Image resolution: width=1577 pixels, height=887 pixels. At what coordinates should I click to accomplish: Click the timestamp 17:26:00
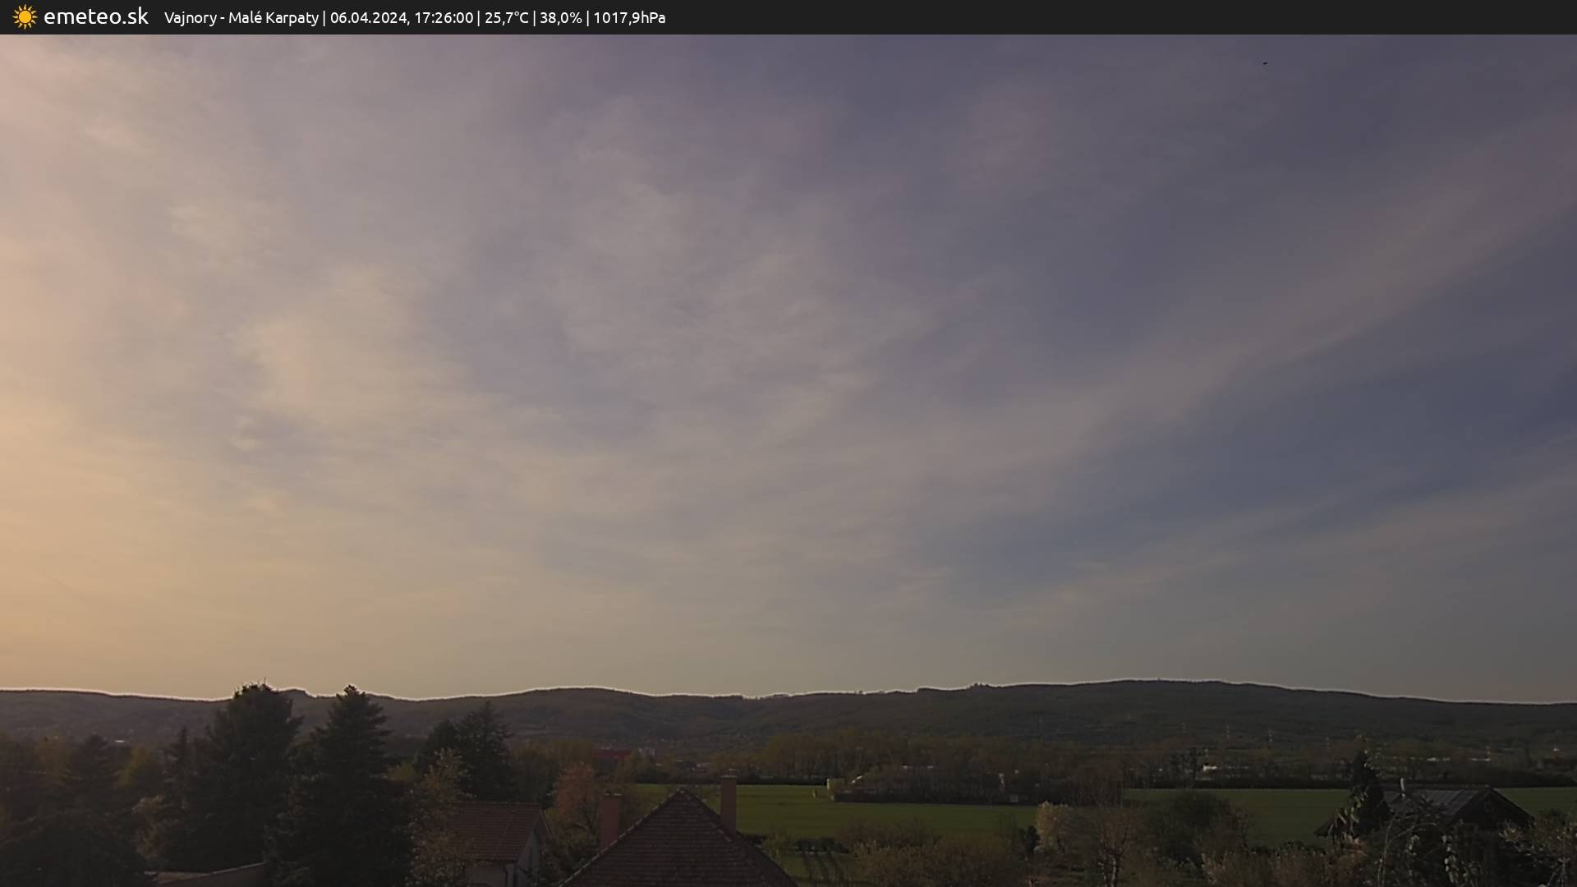click(444, 18)
